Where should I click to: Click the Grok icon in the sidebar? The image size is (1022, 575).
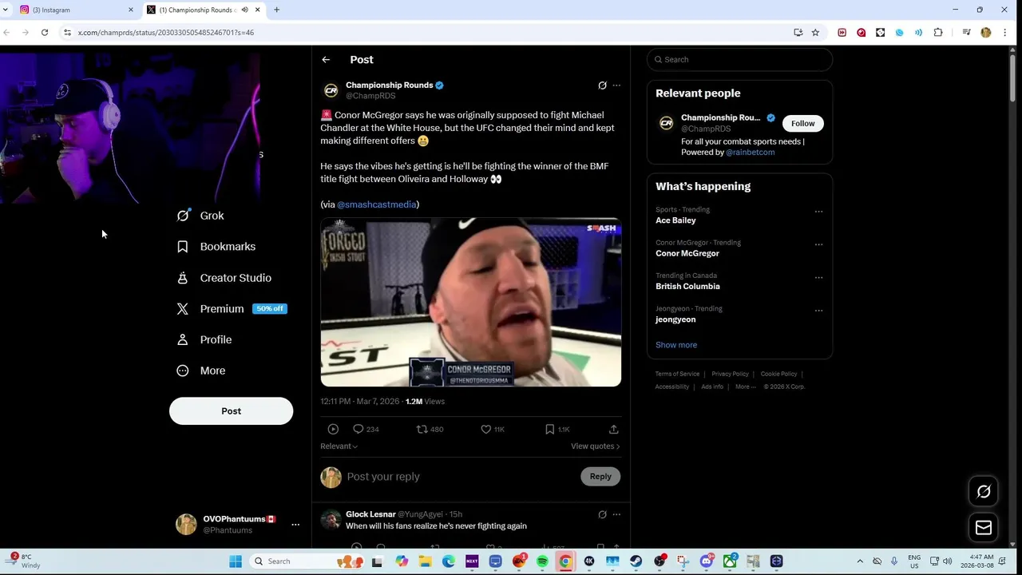pyautogui.click(x=183, y=216)
